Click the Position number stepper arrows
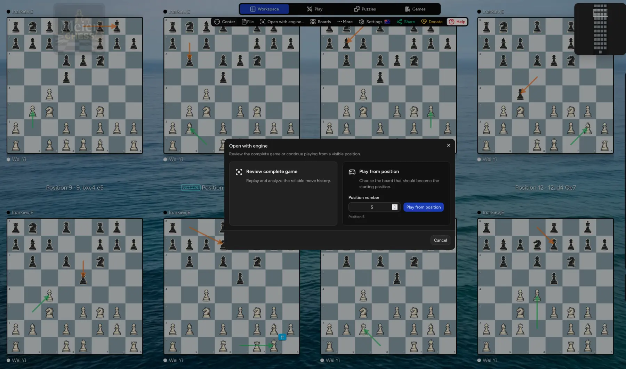 tap(395, 207)
